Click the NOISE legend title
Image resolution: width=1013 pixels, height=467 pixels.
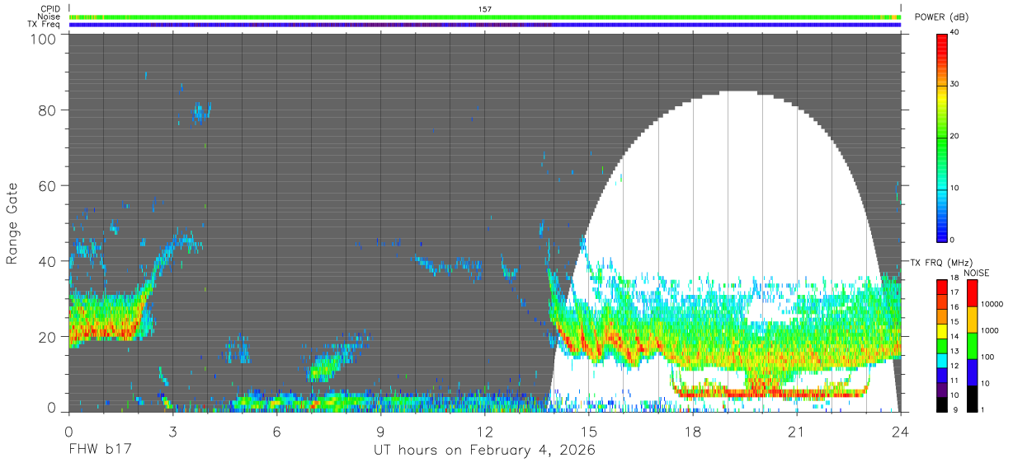click(976, 273)
